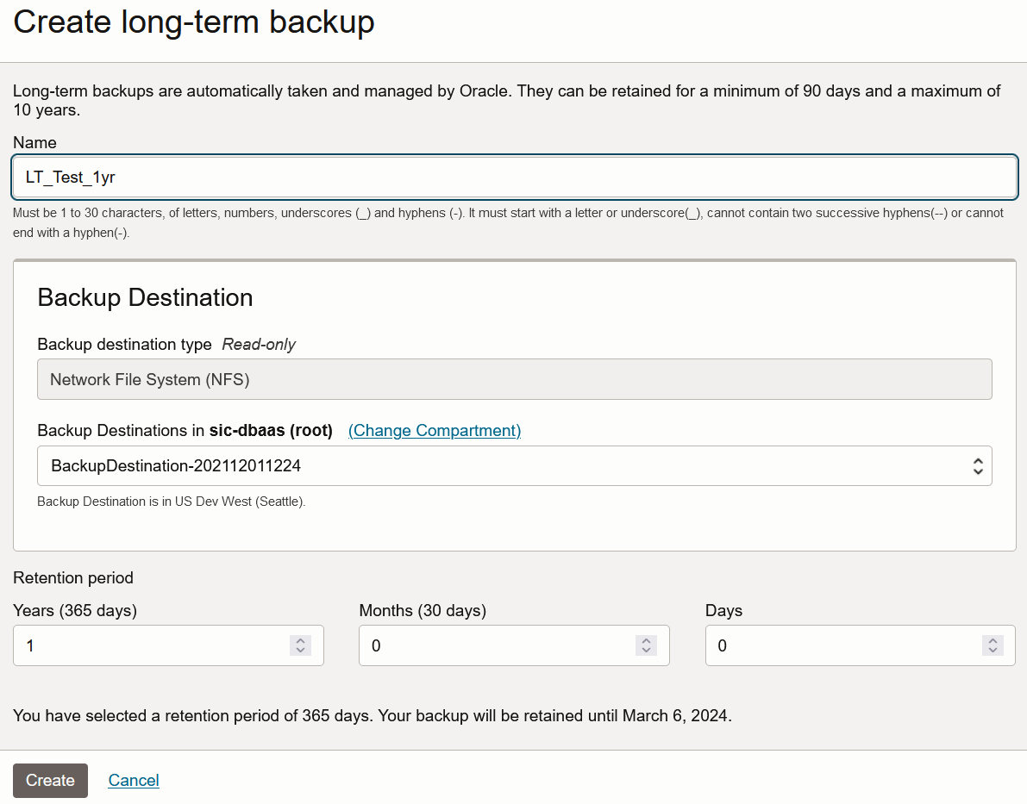Increase the Years retention value by one

point(300,641)
